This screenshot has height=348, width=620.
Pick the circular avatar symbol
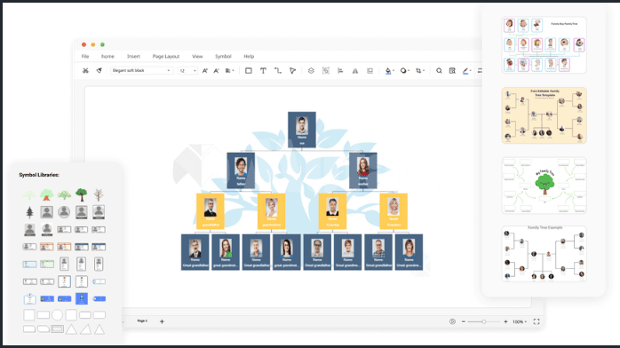tap(64, 212)
